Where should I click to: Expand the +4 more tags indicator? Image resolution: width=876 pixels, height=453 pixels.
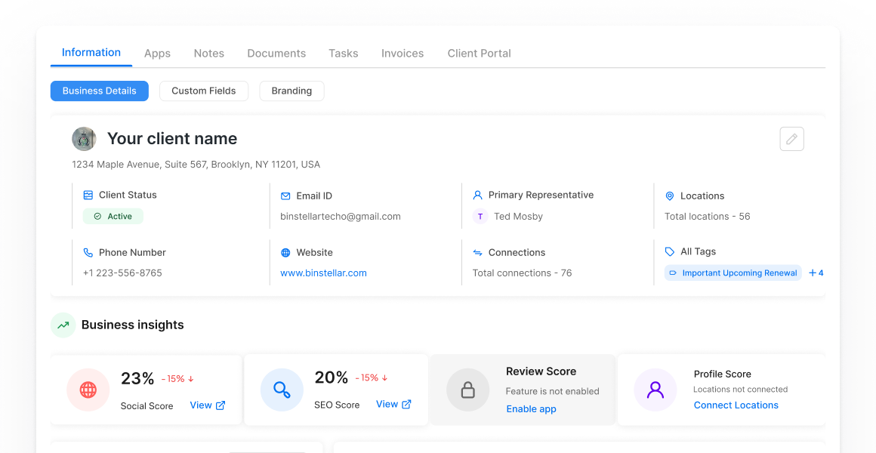click(x=816, y=273)
